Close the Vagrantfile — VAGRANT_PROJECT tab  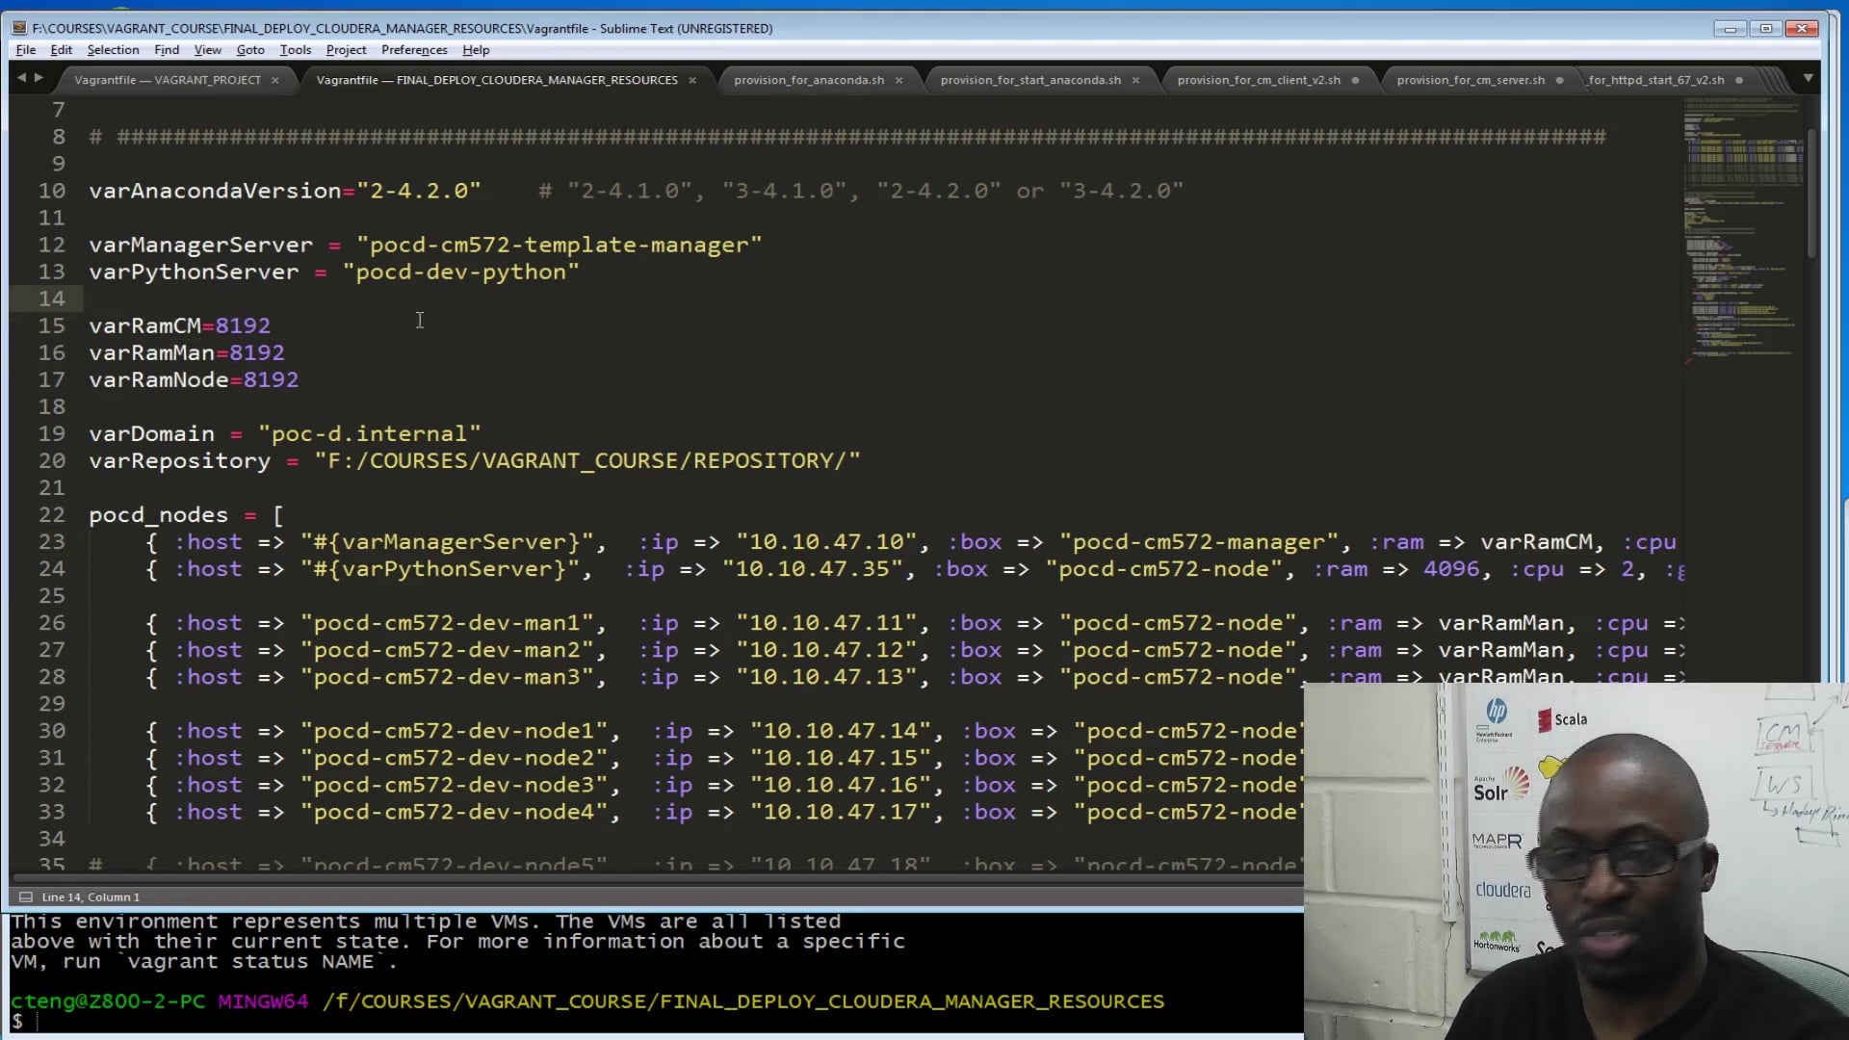coord(275,80)
